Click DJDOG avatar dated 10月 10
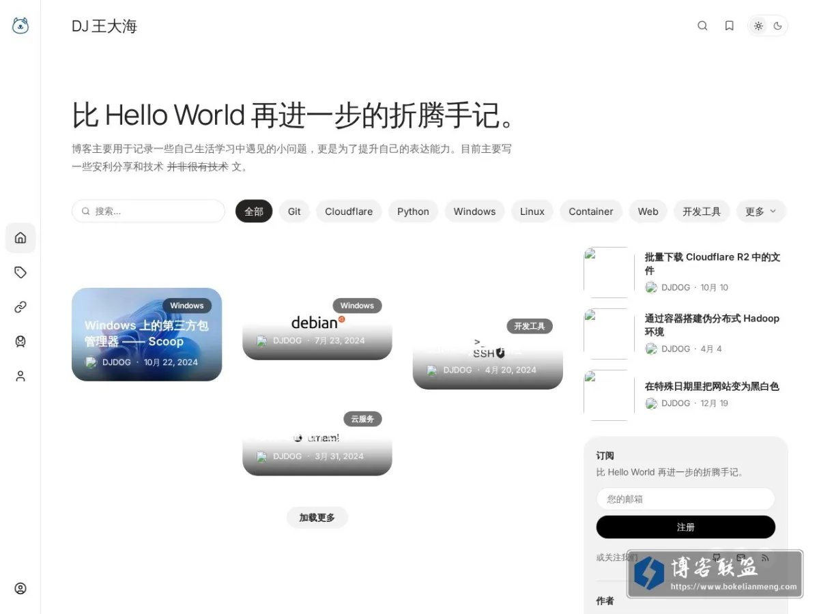Screen dimensions: 819x614 coord(651,288)
